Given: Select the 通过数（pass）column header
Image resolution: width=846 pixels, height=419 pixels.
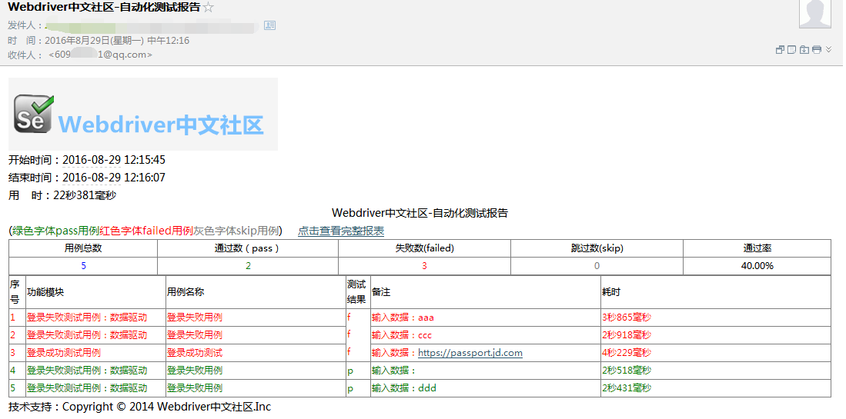Looking at the screenshot, I should pyautogui.click(x=248, y=248).
